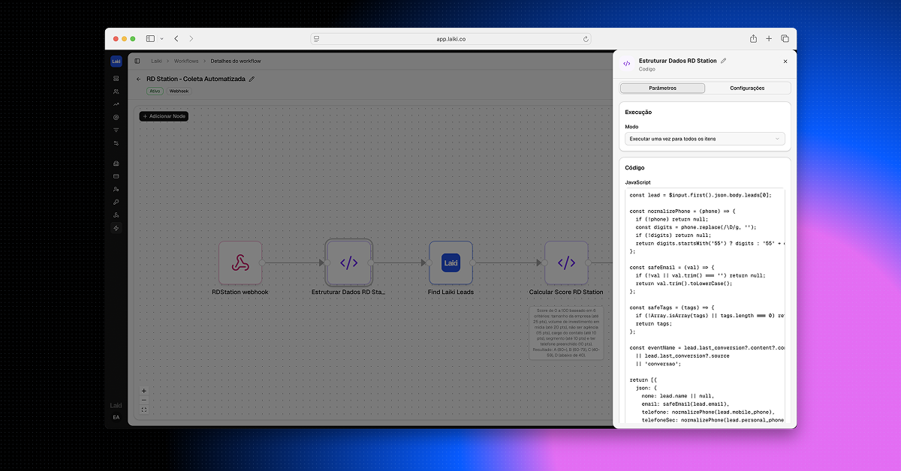The image size is (901, 471).
Task: Go forward in Safari history
Action: click(x=191, y=38)
